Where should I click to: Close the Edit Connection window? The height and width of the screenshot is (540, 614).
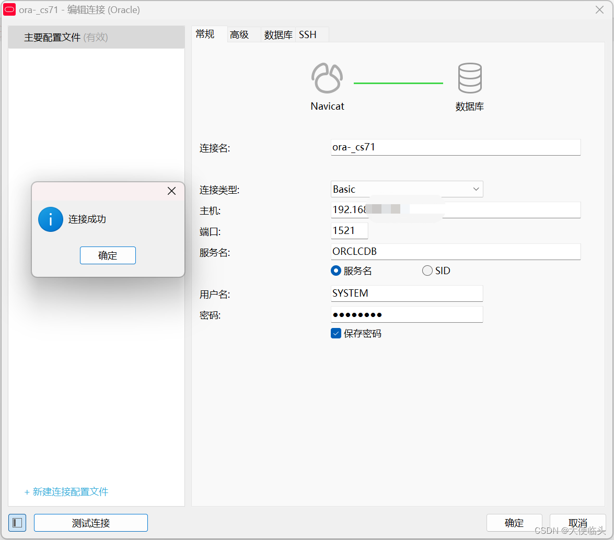point(599,10)
